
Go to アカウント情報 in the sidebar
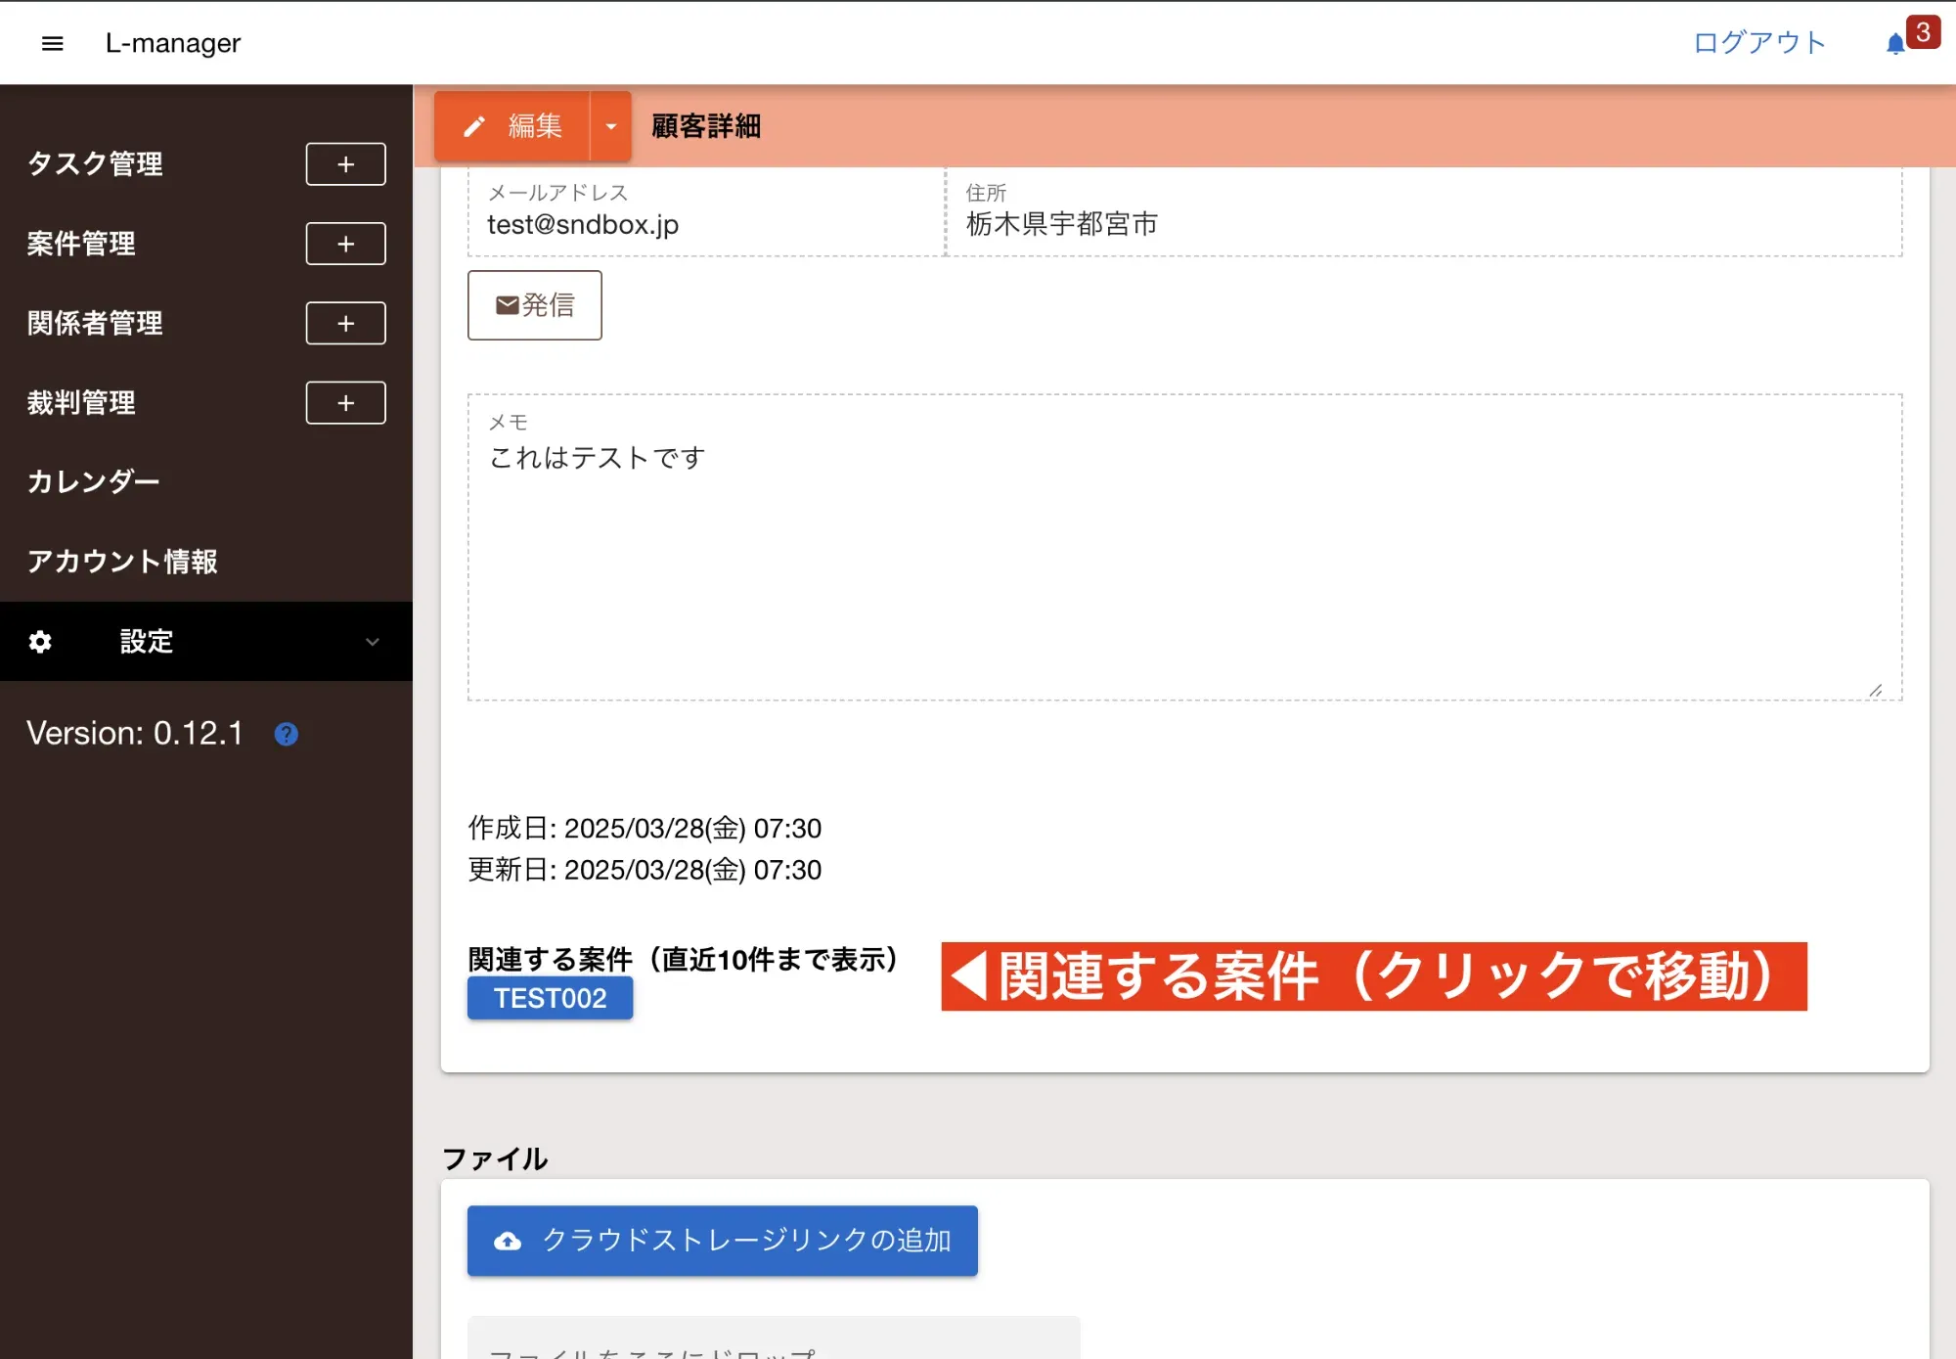122,562
